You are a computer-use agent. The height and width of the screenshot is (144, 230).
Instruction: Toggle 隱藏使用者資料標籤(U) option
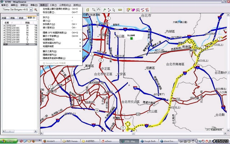pos(61,58)
